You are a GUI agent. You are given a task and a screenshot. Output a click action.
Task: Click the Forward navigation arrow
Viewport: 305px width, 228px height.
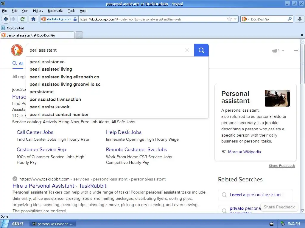click(13, 19)
